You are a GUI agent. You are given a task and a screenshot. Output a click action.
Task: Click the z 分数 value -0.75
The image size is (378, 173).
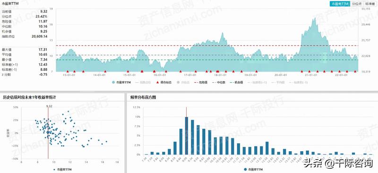(43, 75)
